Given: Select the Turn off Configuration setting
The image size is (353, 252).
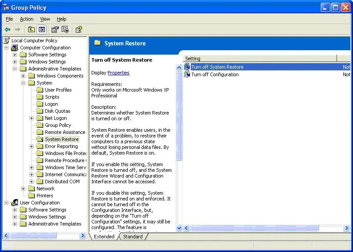Looking at the screenshot, I should tap(215, 74).
